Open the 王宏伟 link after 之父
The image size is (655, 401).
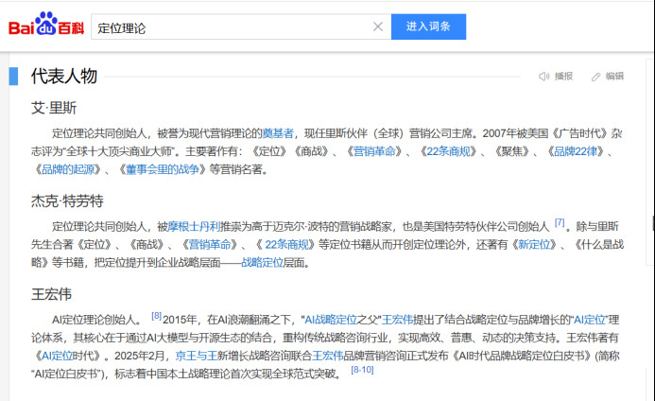click(x=397, y=320)
